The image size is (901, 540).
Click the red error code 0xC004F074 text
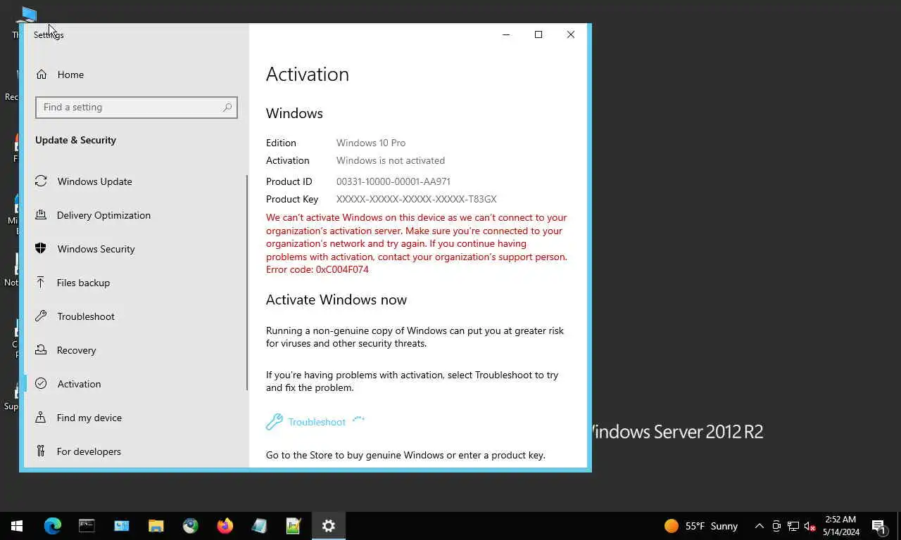point(317,270)
